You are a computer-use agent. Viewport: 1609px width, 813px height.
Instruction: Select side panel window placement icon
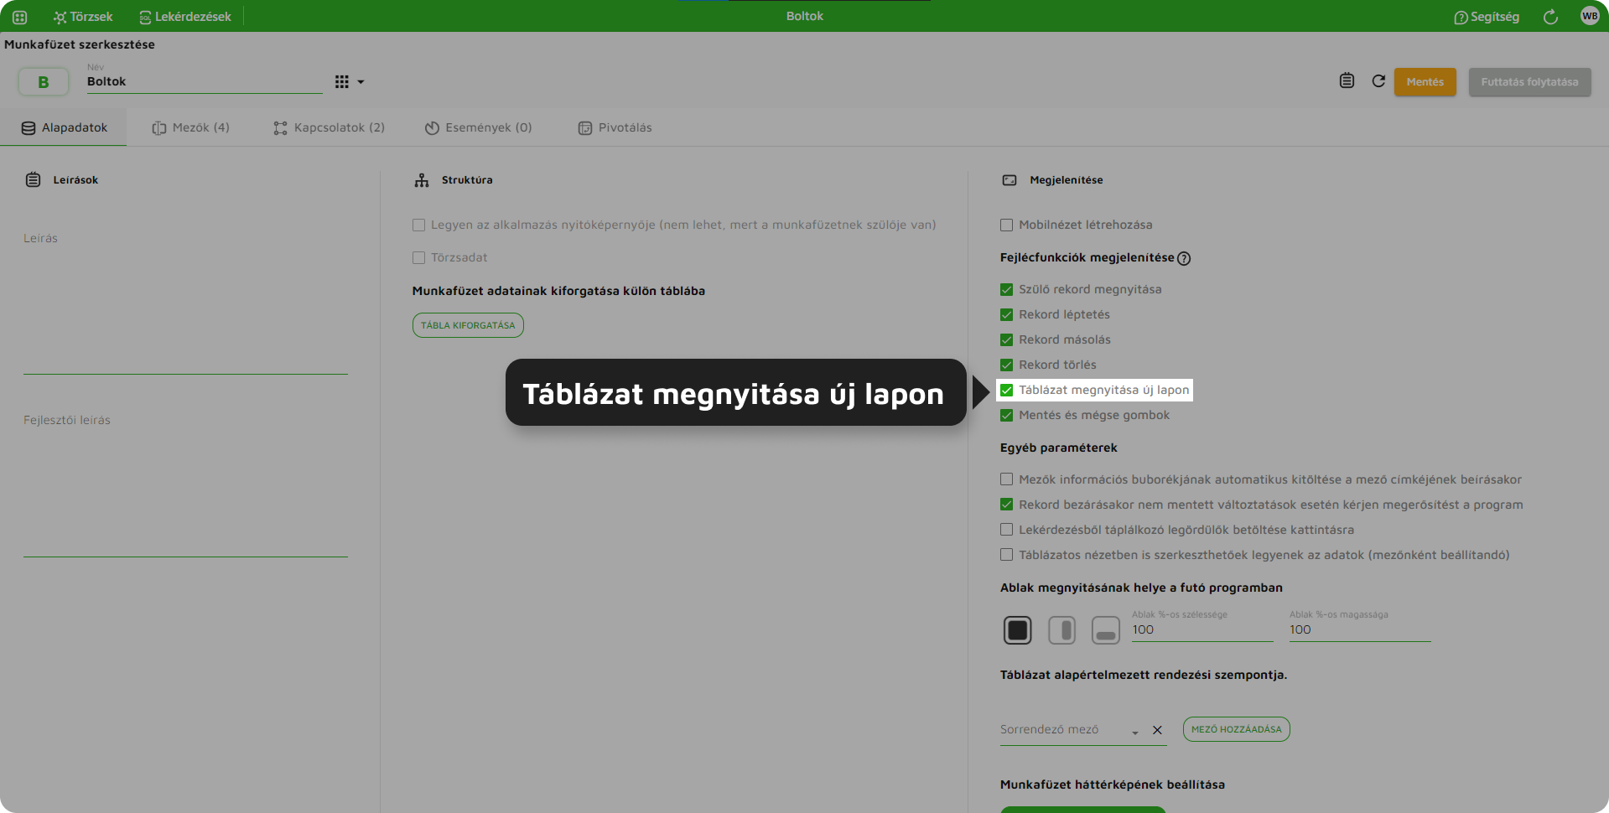pos(1062,630)
